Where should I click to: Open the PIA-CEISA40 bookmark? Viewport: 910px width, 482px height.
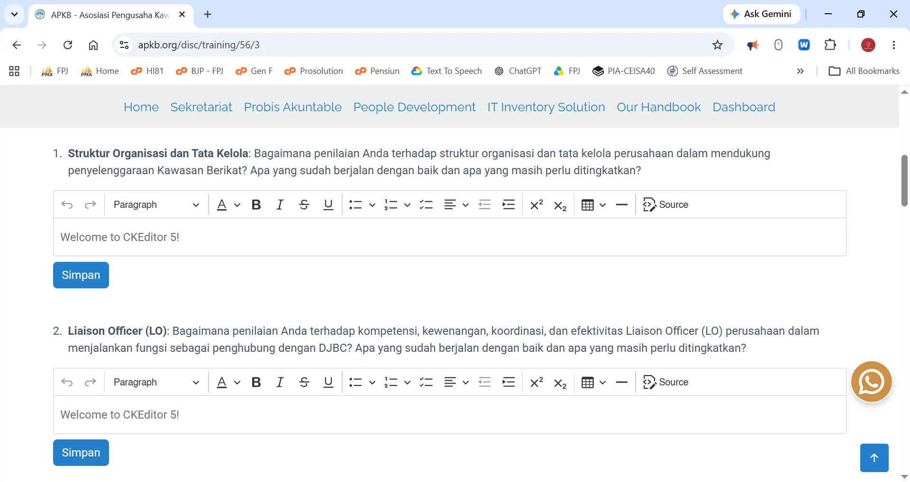pos(624,71)
